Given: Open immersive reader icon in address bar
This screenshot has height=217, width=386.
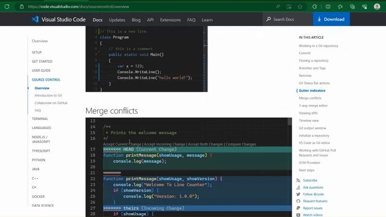Looking at the screenshot, I should tap(289, 7).
